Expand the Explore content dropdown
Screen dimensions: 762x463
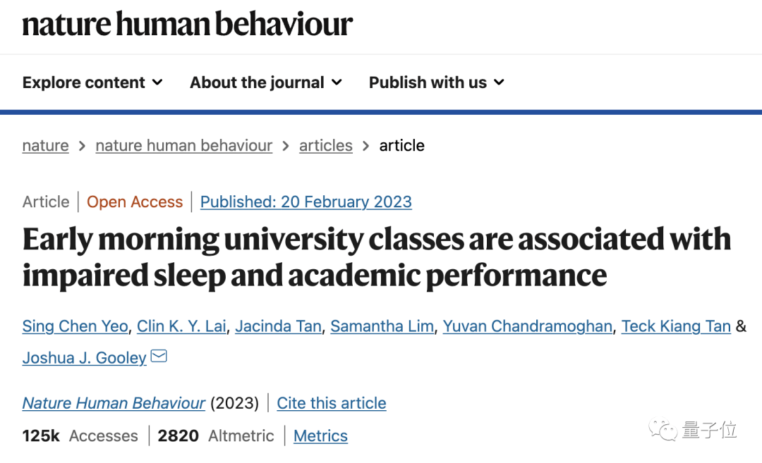tap(92, 82)
